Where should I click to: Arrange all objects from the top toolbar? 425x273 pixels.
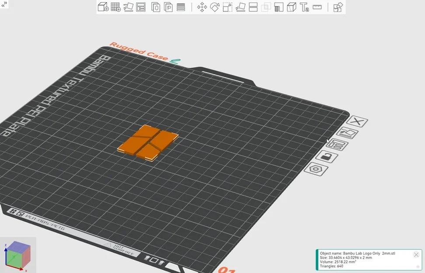141,7
